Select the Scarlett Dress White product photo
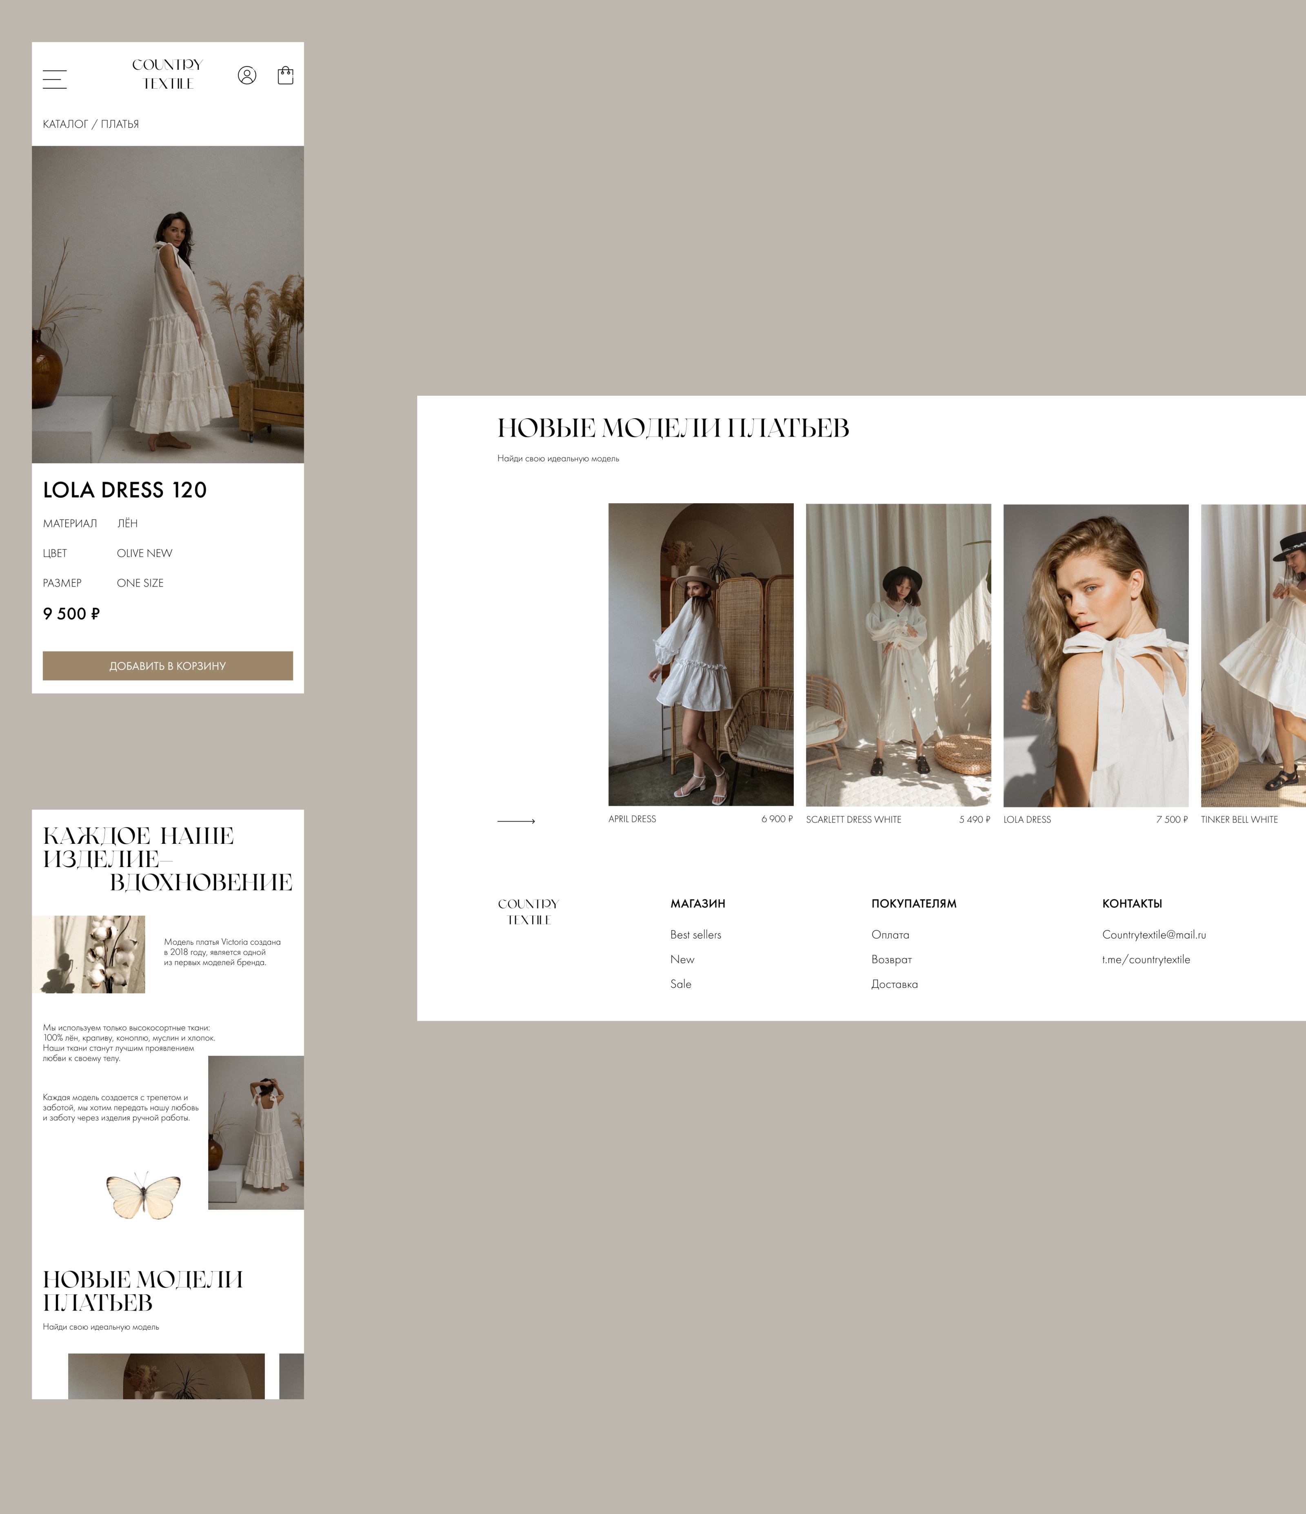This screenshot has height=1514, width=1306. pyautogui.click(x=898, y=655)
